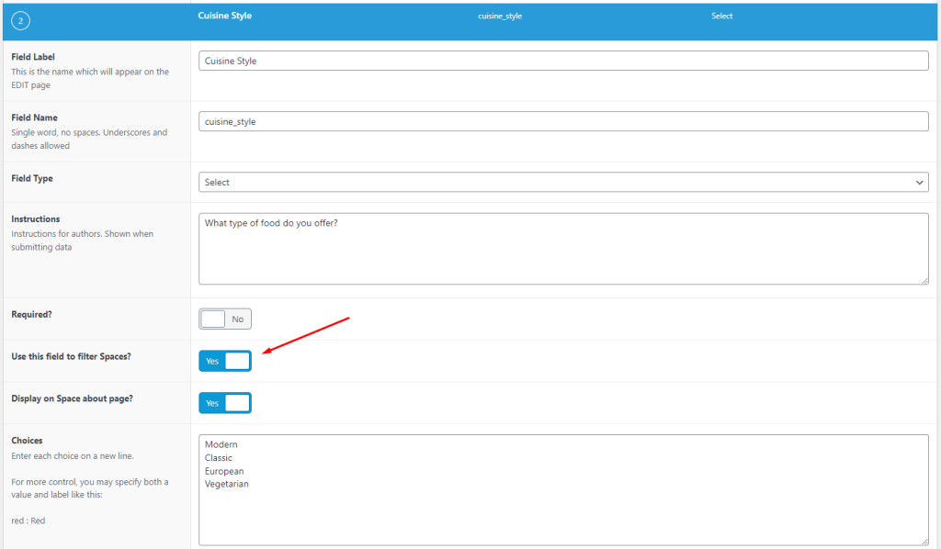Click the 'Single word, no spaces' hint text

[89, 139]
